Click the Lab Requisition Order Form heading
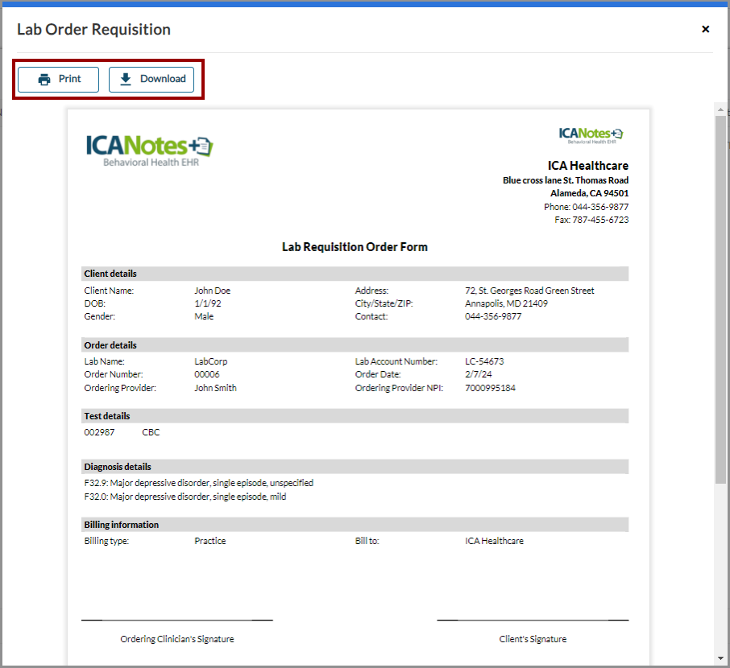 (355, 247)
